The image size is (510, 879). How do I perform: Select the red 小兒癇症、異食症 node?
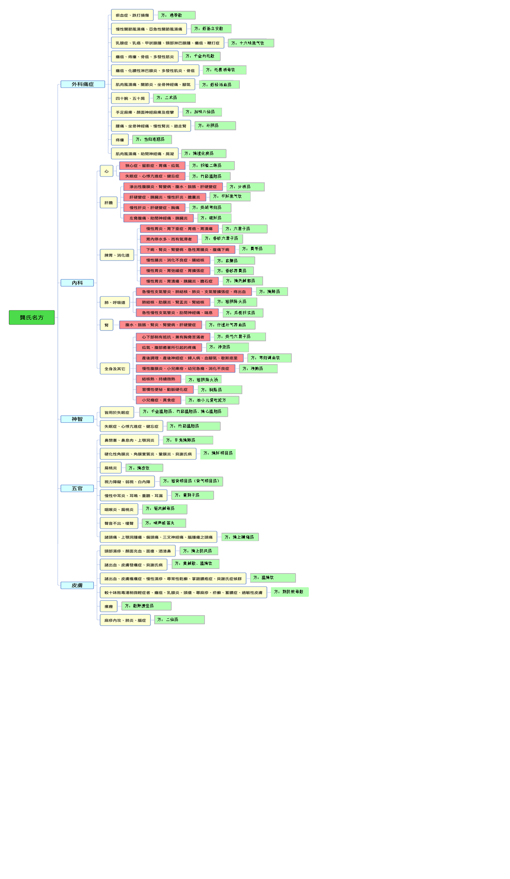pos(158,400)
